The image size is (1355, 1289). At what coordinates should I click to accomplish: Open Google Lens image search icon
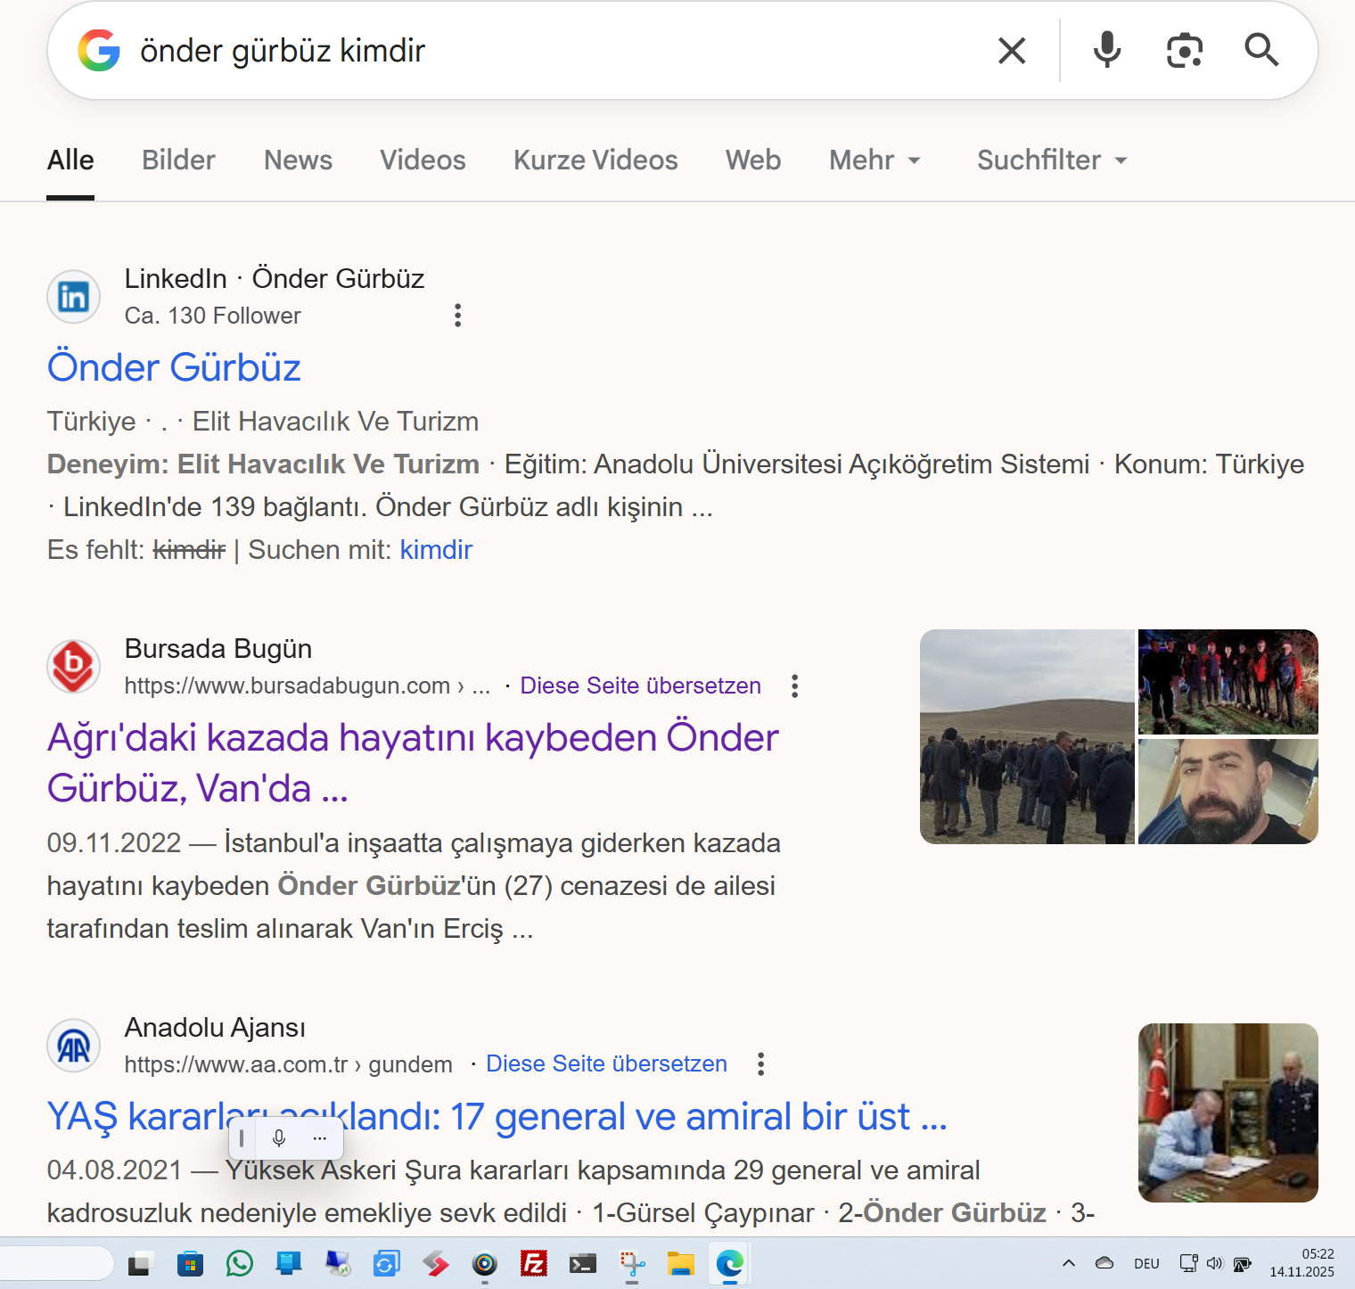[1184, 51]
